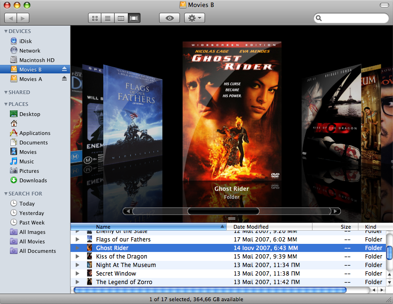Select the Secret Window row
The width and height of the screenshot is (393, 304).
click(228, 273)
